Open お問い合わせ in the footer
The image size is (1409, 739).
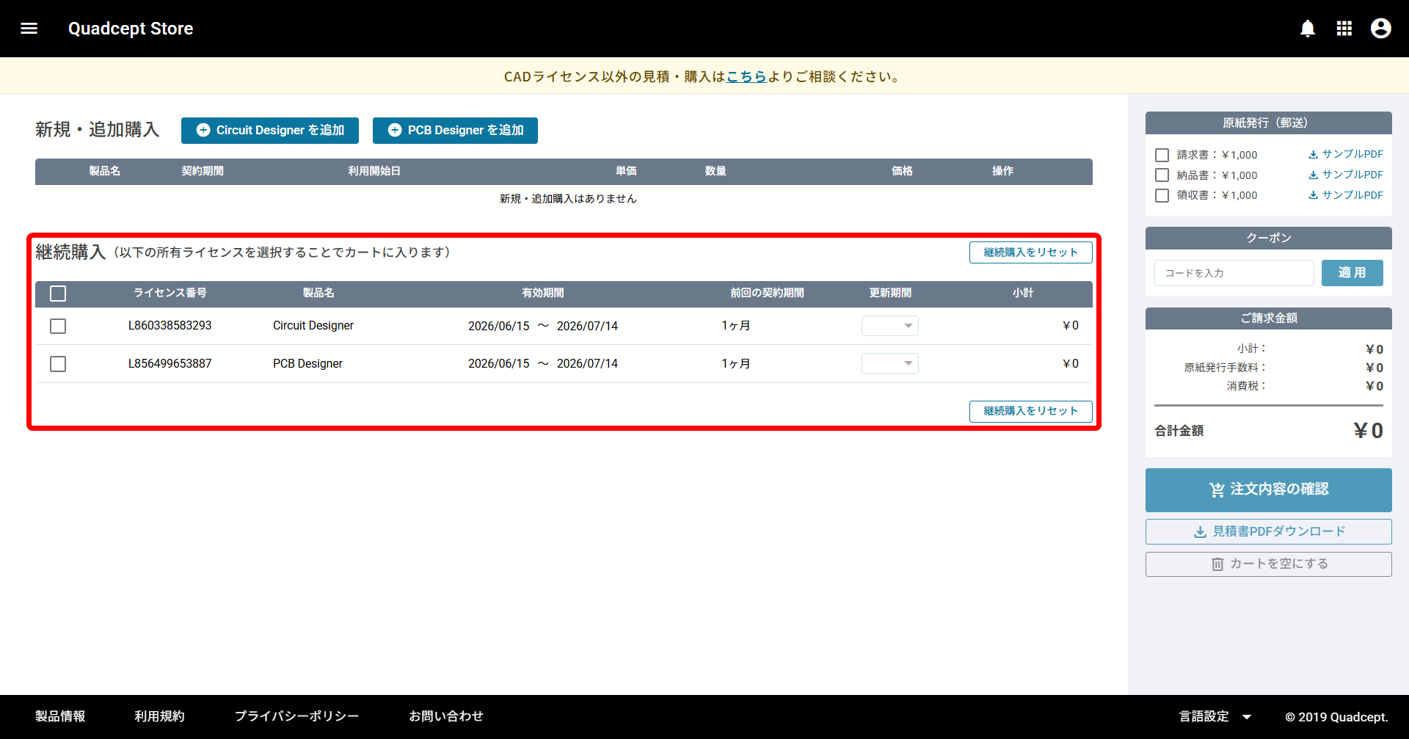(x=446, y=716)
